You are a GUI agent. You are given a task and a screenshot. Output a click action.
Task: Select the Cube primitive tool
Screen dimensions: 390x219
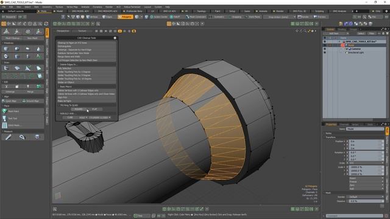6,49
